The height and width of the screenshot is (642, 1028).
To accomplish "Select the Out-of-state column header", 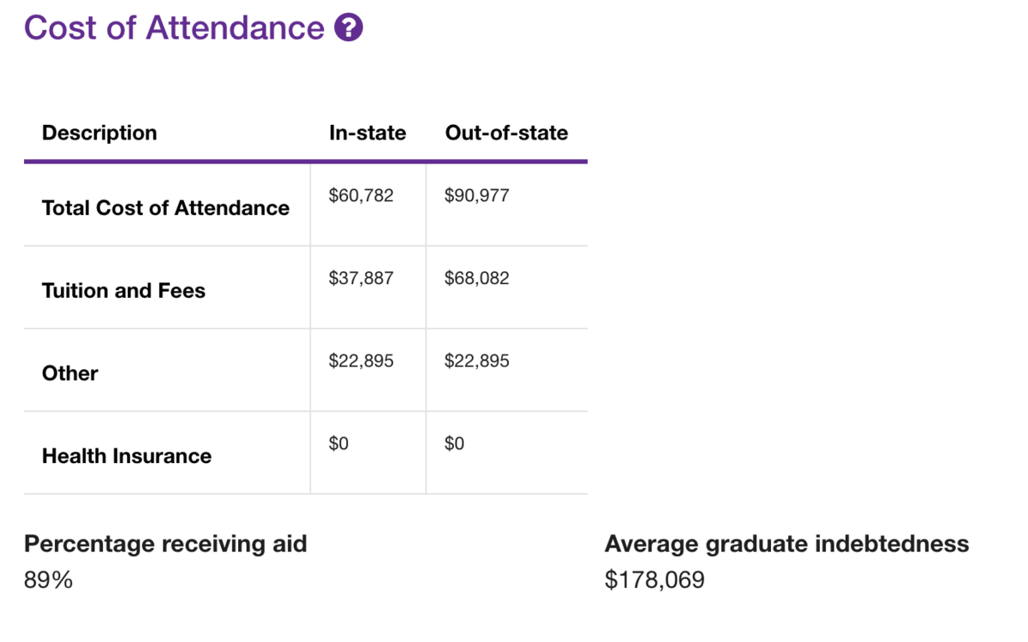I will pos(506,133).
